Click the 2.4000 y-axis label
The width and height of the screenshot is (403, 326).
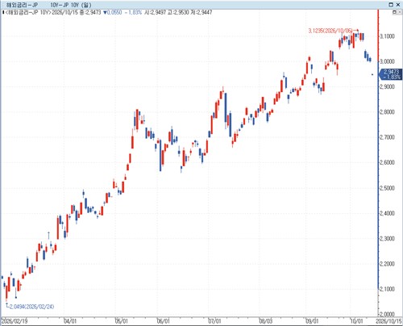click(x=387, y=213)
